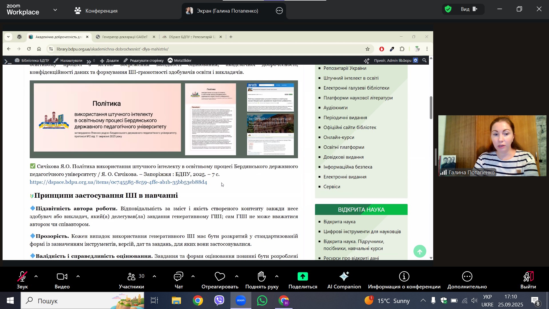Image resolution: width=549 pixels, height=309 pixels.
Task: Raise hand with the Поднять руку icon
Action: pos(261,277)
